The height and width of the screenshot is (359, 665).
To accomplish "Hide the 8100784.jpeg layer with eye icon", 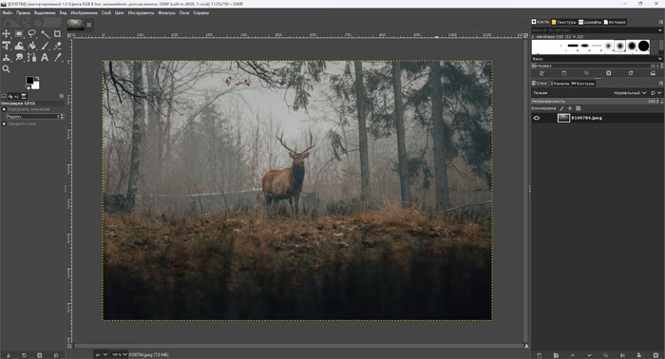I will point(537,119).
